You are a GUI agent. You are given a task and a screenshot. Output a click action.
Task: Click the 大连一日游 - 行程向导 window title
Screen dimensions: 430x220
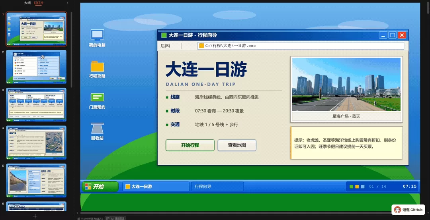tap(193, 35)
